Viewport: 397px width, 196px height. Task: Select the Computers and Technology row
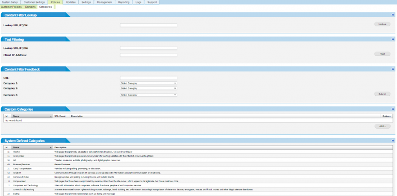point(198,185)
